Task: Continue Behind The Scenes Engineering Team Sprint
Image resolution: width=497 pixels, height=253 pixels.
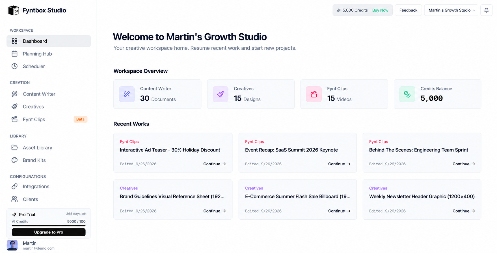Action: (x=464, y=164)
